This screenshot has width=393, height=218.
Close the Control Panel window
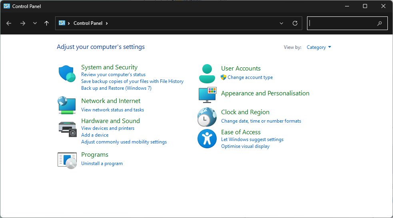(x=383, y=6)
